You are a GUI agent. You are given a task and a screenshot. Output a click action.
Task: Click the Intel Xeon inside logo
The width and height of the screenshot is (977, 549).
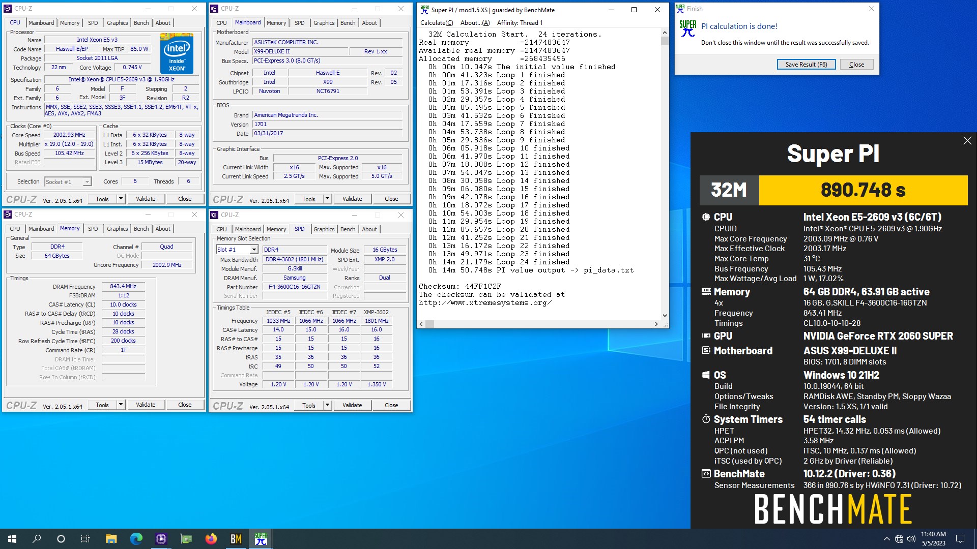tap(177, 53)
